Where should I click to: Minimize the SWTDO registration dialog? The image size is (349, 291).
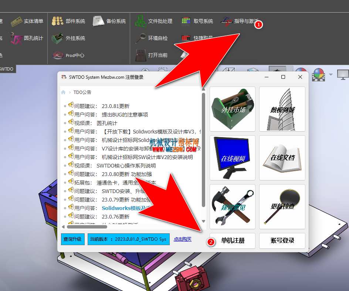(x=267, y=77)
